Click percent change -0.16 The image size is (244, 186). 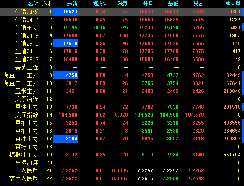[100, 27]
